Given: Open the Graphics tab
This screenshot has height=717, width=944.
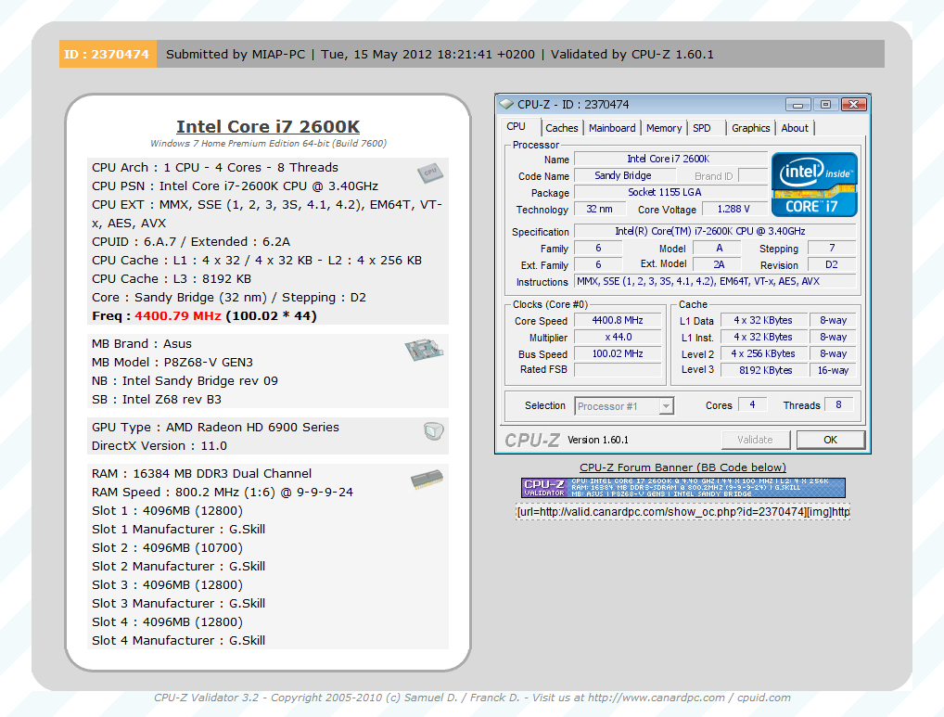Looking at the screenshot, I should pyautogui.click(x=750, y=128).
